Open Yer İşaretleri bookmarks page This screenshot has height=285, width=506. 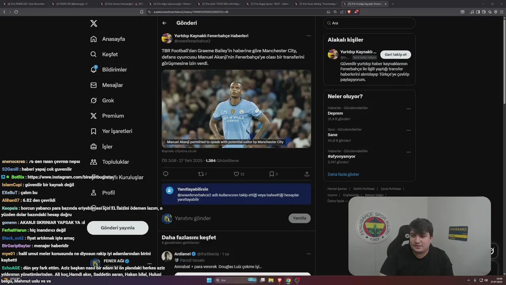coord(111,131)
